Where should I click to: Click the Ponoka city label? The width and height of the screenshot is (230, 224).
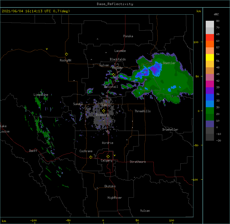[128, 36]
